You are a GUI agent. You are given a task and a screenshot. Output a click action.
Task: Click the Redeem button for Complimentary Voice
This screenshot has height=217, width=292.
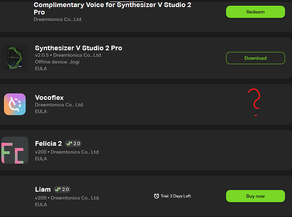[x=255, y=12]
